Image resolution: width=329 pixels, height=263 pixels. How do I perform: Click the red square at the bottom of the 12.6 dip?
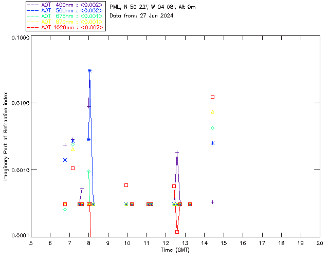click(x=177, y=232)
